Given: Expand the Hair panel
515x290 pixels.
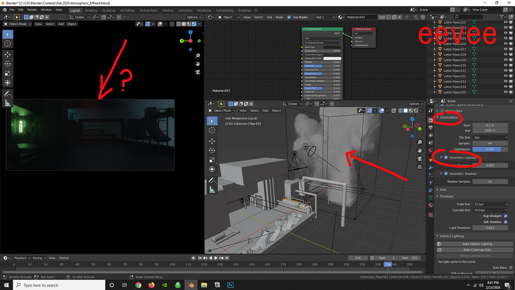Looking at the screenshot, I should coord(438,190).
